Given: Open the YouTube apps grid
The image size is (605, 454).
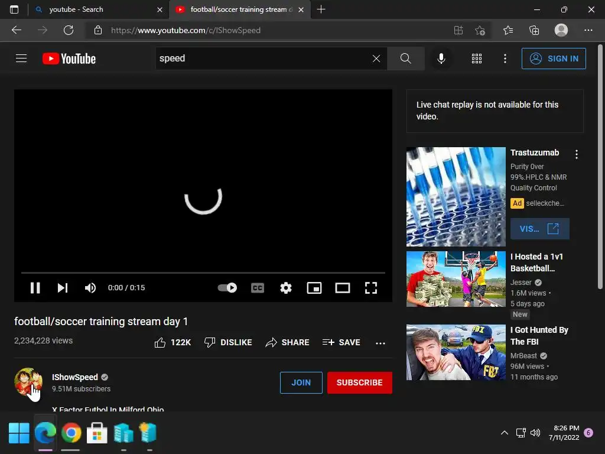Looking at the screenshot, I should 477,59.
